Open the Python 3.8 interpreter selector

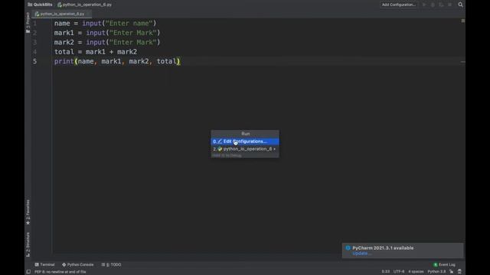(x=436, y=272)
